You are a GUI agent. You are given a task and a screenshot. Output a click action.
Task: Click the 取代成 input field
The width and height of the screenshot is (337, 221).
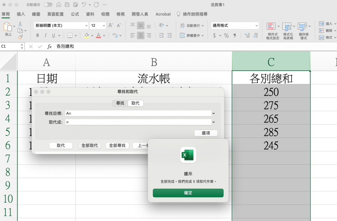tap(138, 122)
